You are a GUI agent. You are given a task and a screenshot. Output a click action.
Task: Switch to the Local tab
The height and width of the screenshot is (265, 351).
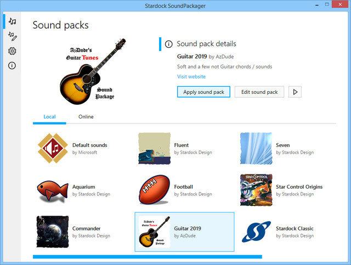pos(49,116)
